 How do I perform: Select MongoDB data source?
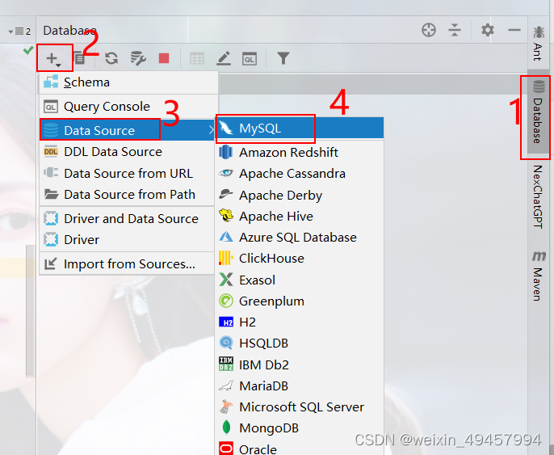(300, 428)
